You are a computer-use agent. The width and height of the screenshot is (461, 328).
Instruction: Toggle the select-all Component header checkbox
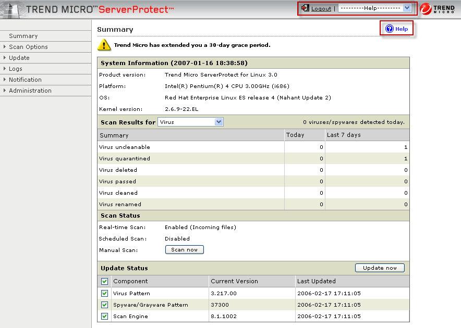105,281
